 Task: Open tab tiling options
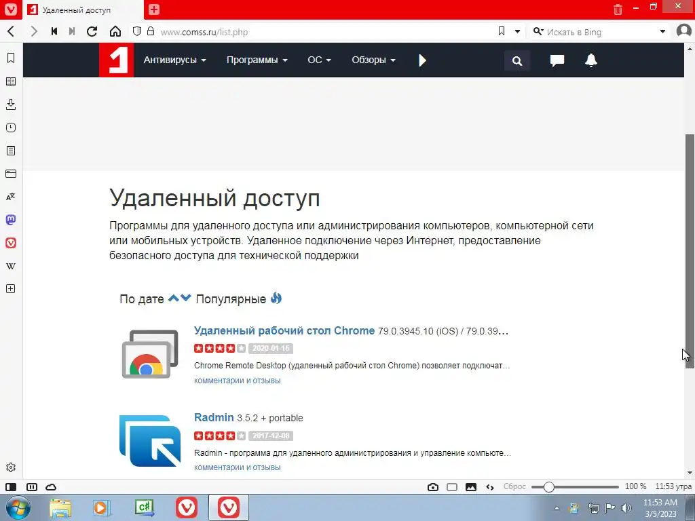point(32,487)
